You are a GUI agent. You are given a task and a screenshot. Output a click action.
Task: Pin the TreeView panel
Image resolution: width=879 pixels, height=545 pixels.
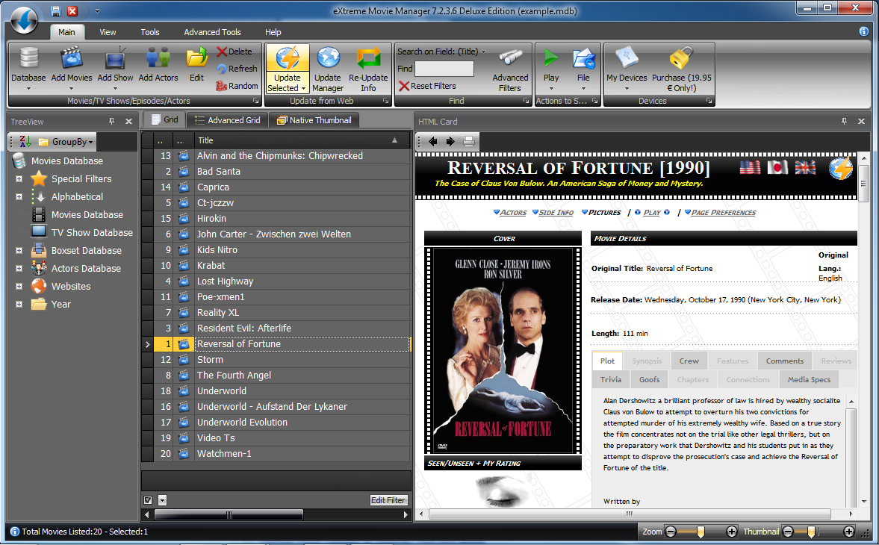click(x=111, y=121)
